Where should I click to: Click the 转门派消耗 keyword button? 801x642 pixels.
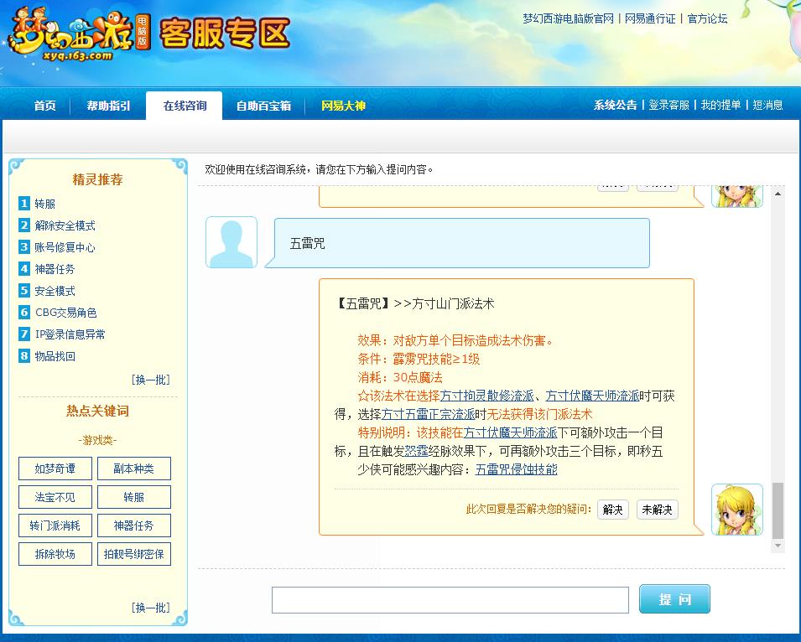click(x=55, y=526)
